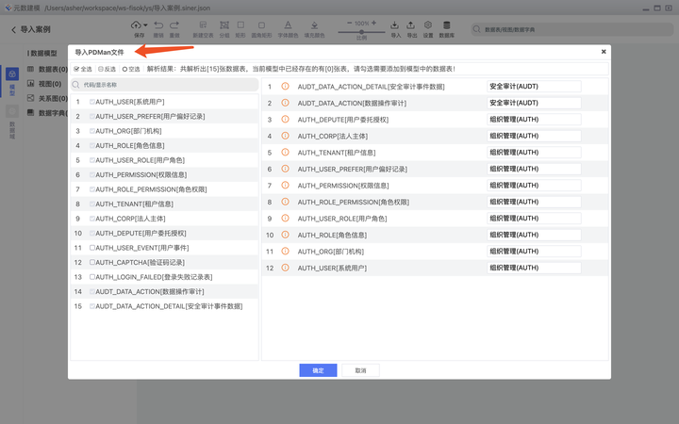Viewport: 679px width, 424px height.
Task: Open group dropdown for AUTH_USER_PREFER row in right list
Action: point(534,169)
